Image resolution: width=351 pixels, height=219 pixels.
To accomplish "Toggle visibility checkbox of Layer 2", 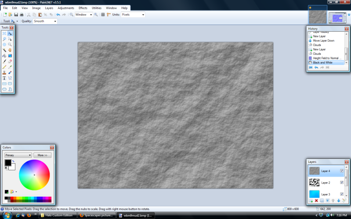I will 342,182.
